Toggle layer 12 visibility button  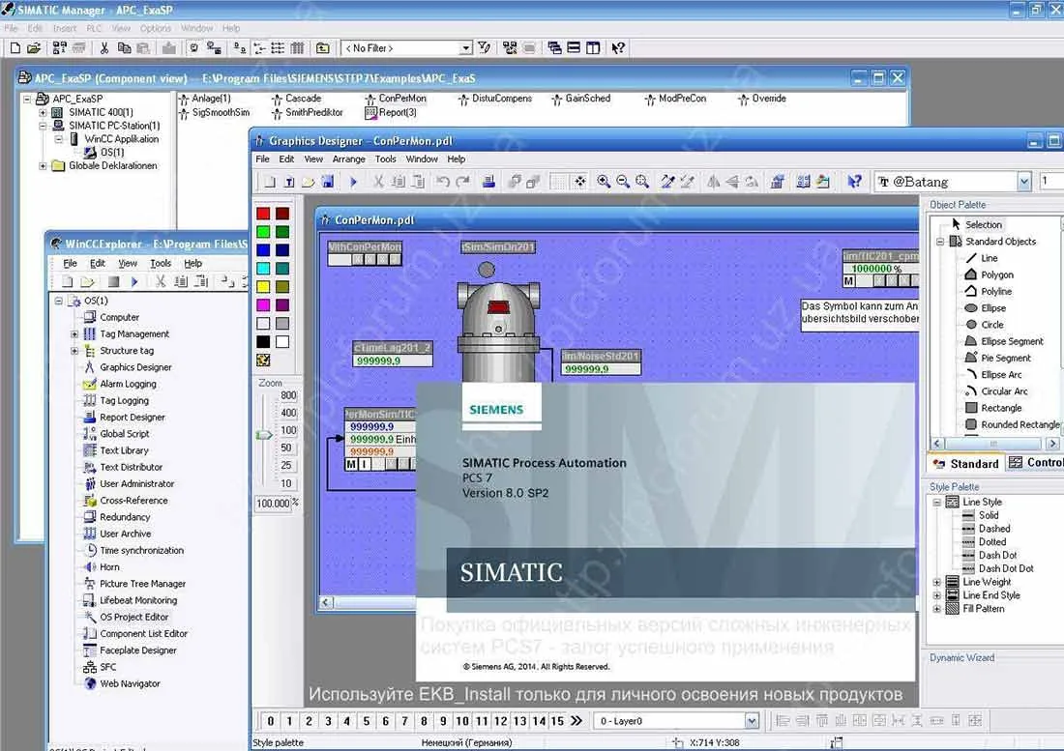click(501, 720)
